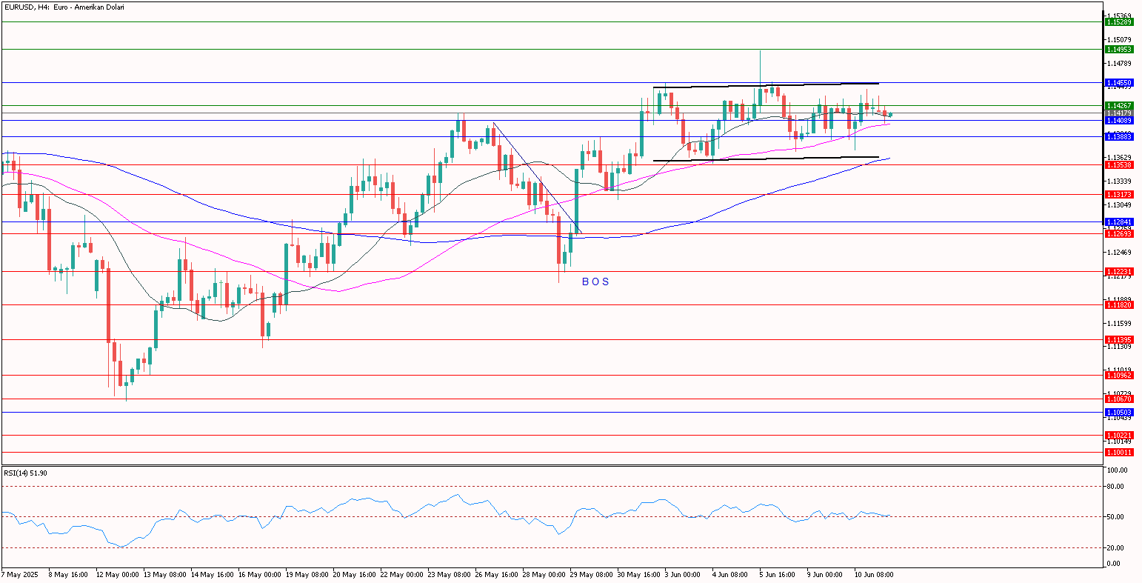Viewport: 1142px width, 583px height.
Task: Click the 1.13049 price axis value
Action: pyautogui.click(x=1120, y=204)
